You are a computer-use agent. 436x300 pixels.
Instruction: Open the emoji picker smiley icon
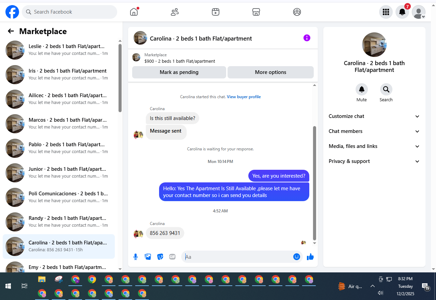pyautogui.click(x=297, y=257)
